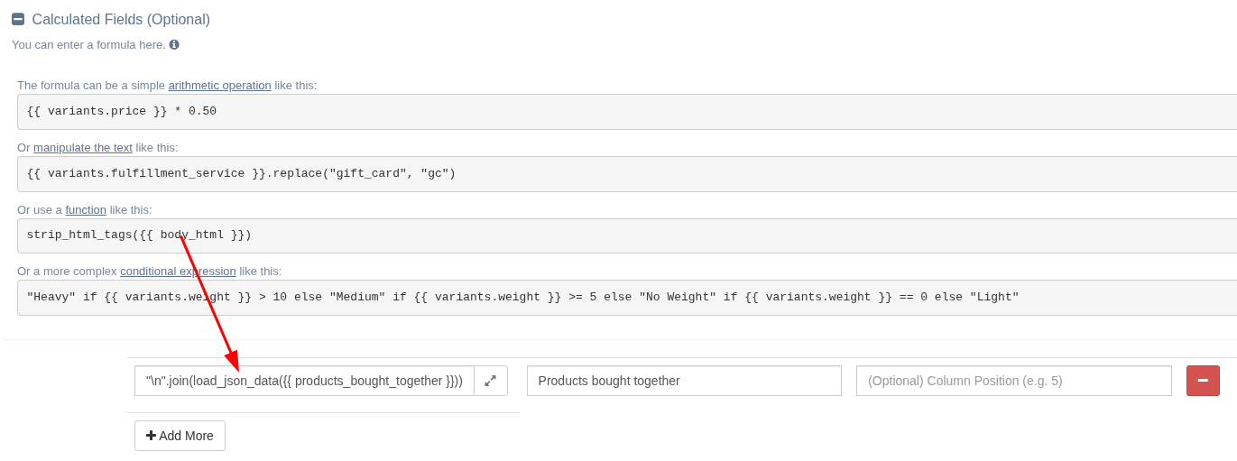Follow the function help link

tap(86, 210)
